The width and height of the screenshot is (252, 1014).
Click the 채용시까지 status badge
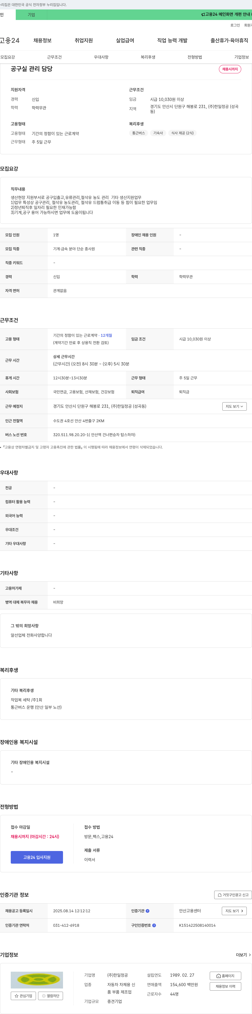[x=230, y=69]
